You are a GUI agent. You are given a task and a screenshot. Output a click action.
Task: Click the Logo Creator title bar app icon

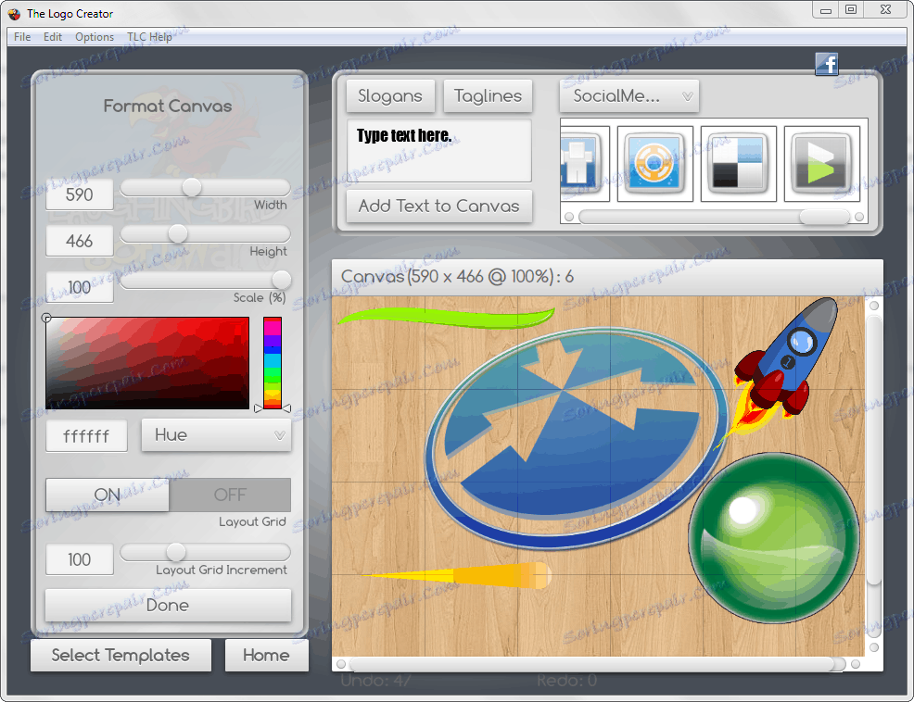(x=14, y=13)
